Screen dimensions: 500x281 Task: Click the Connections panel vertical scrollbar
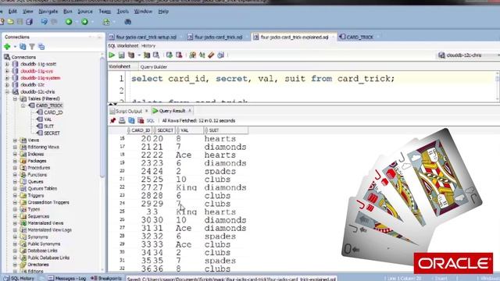coord(102,118)
